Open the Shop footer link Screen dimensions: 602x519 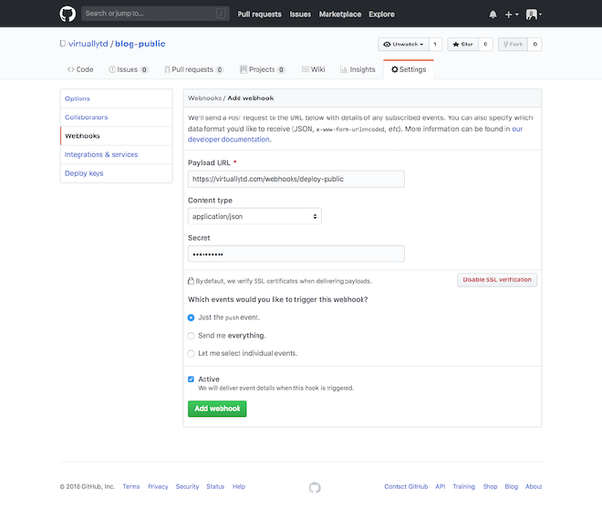tap(491, 486)
